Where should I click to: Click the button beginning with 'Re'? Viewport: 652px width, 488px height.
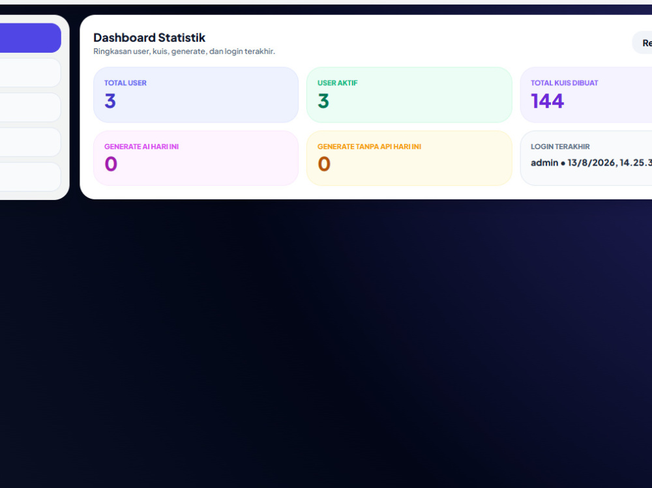(x=642, y=43)
